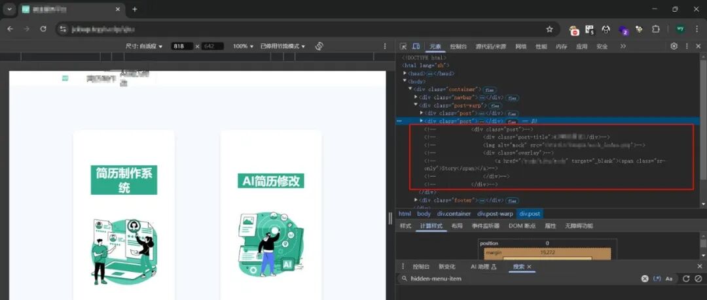Open the 无障碍功能 pane tab
Image resolution: width=707 pixels, height=300 pixels.
(579, 226)
